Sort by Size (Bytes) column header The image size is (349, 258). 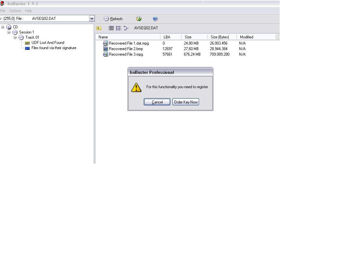[x=222, y=37]
